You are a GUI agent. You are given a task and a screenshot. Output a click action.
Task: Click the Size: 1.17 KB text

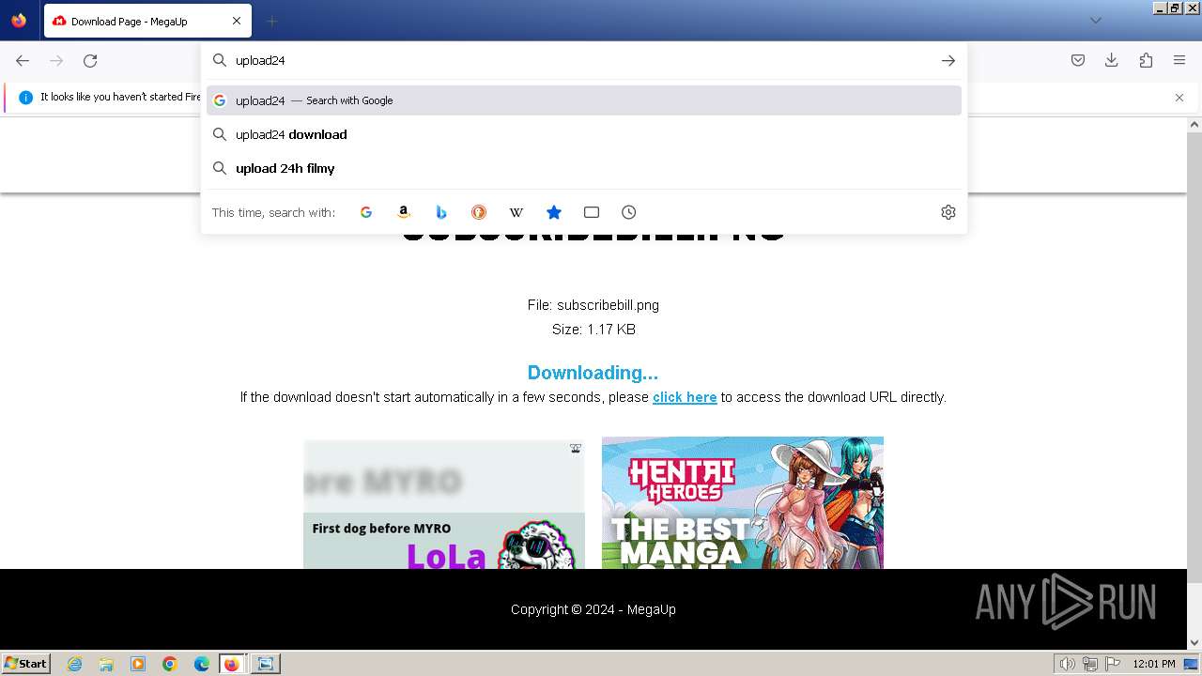(x=593, y=330)
